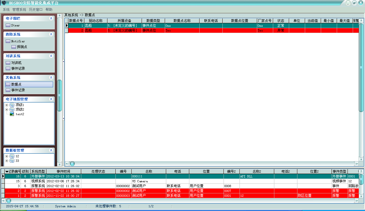Screen dimensions: 365x211
Task: Open the 系统 menu
Action: pyautogui.click(x=6, y=10)
